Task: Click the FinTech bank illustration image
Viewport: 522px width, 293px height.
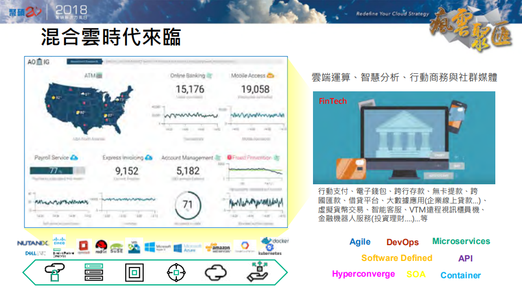Action: pyautogui.click(x=404, y=138)
